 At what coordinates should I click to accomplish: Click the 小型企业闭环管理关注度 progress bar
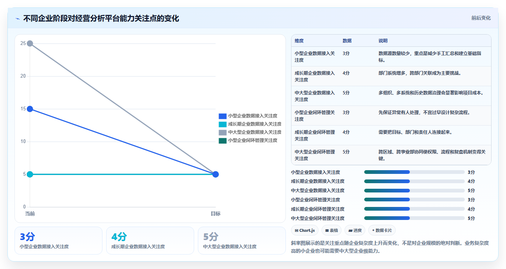tap(414, 200)
